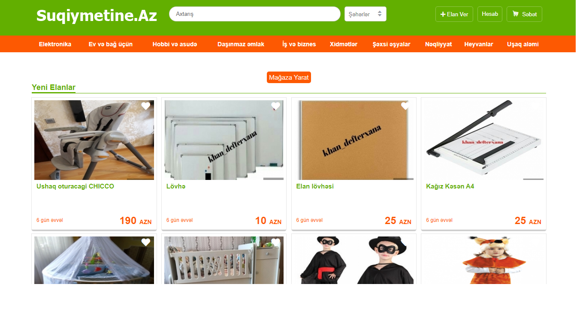Screen dimensions: 586x329
Task: Open the Səbət shopping cart
Action: point(524,14)
